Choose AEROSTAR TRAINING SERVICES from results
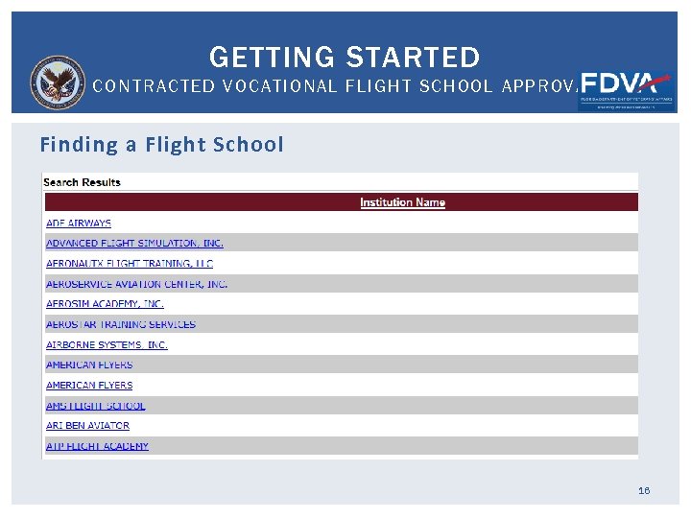 coord(121,324)
